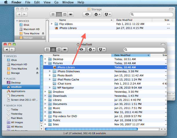Switch Storage window to Cover Flow view
The image size is (177, 138).
[71, 14]
